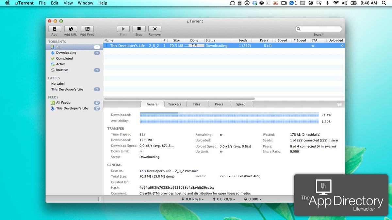
Task: Select the Downloading filter in the sidebar
Action: pos(66,52)
